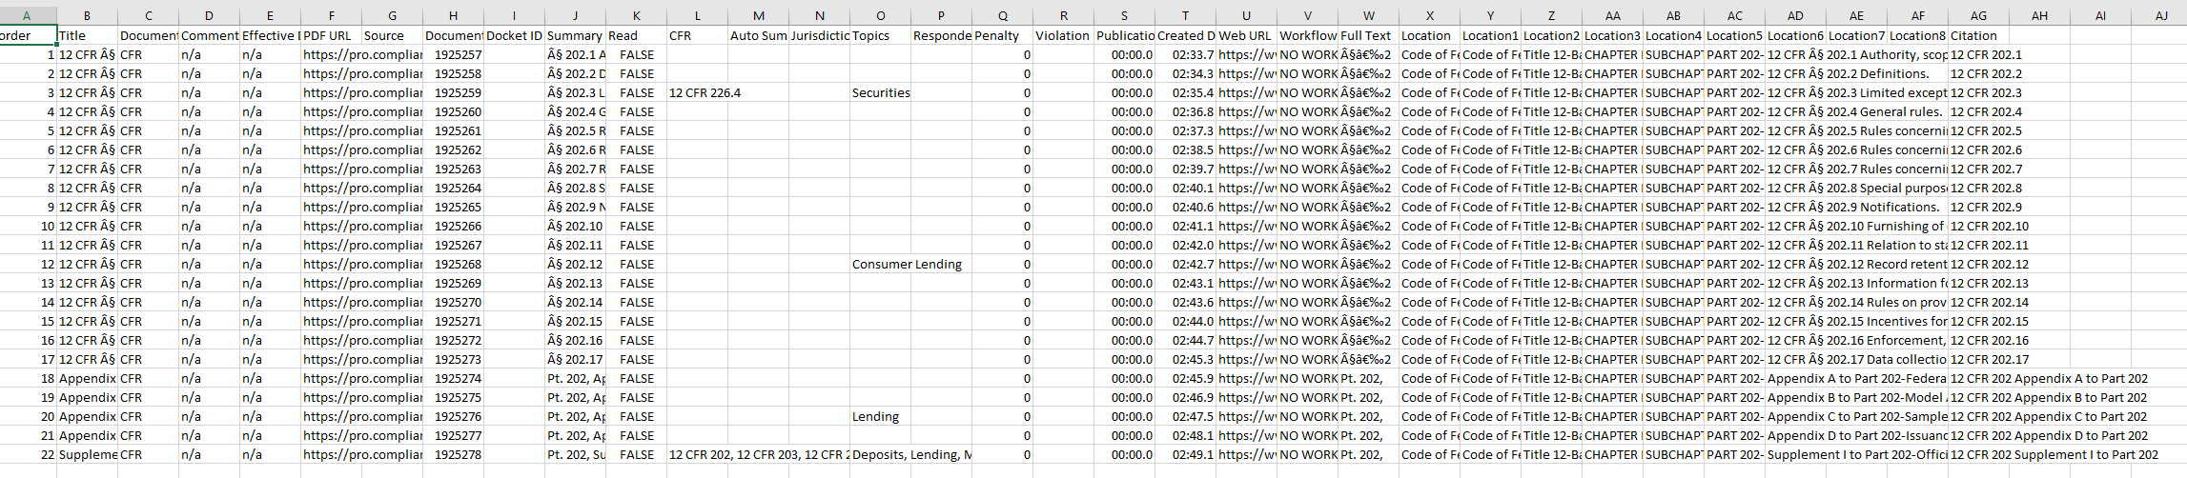The image size is (2187, 478).
Task: Click the 'Summary' header cell
Action: pos(575,35)
